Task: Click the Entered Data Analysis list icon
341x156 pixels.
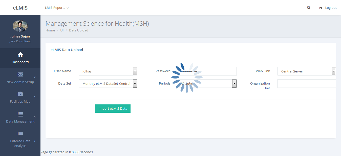Action: 20,134
